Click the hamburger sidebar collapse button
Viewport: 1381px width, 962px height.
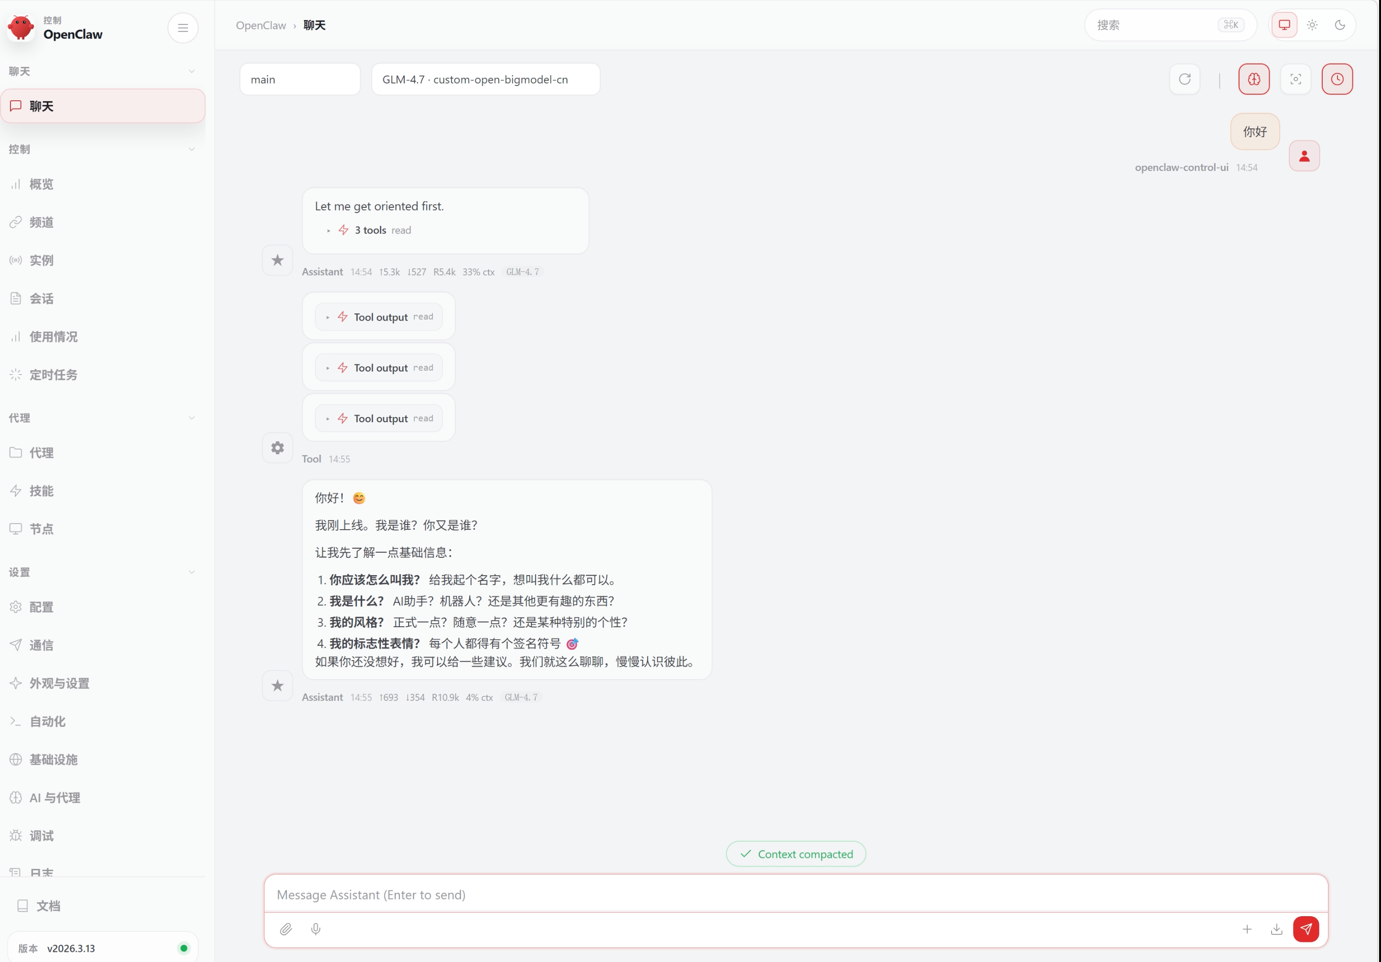coord(183,28)
